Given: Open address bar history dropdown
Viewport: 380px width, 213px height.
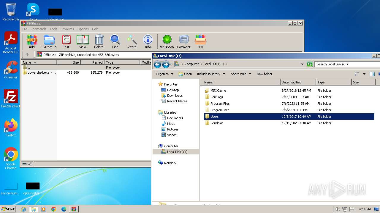Looking at the screenshot, I should pos(302,64).
